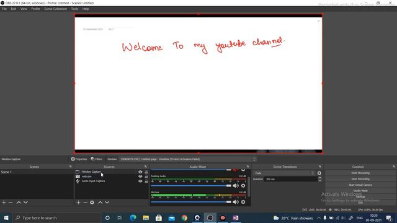
Task: Click the Duration stepper arrows
Action: (320, 179)
